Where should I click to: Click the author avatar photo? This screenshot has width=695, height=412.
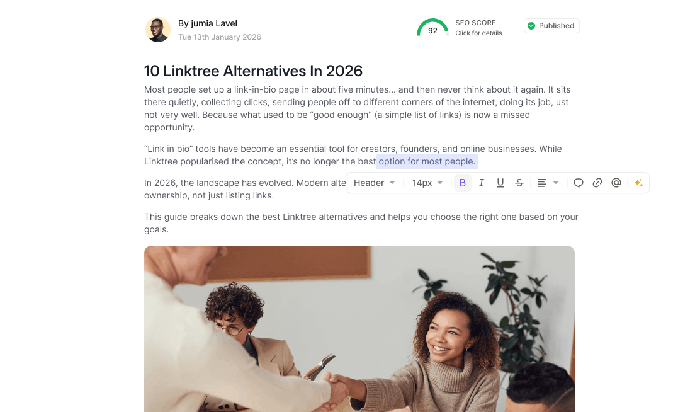tap(158, 30)
